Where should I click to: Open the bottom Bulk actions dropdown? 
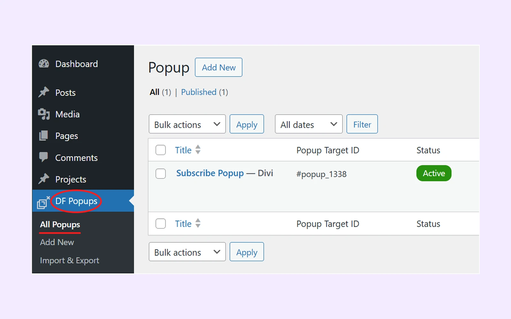click(x=187, y=252)
